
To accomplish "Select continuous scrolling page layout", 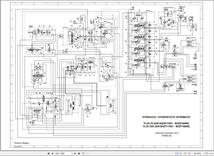I will pos(181,154).
